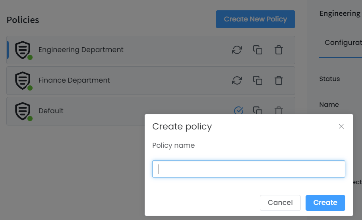Delete the Finance Department policy
This screenshot has width=362, height=220.
pos(279,80)
